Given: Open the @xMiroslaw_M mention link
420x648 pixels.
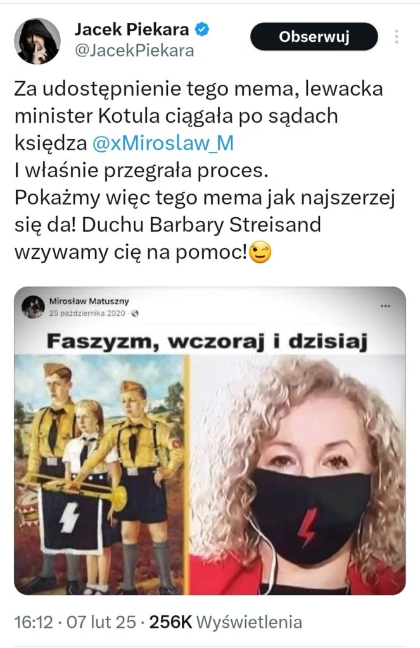Looking at the screenshot, I should coord(163,143).
